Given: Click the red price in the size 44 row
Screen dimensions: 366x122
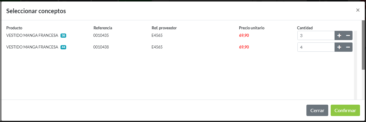Looking at the screenshot, I should tap(244, 47).
